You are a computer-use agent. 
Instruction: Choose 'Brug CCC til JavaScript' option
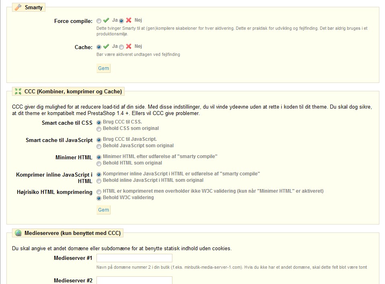99,140
